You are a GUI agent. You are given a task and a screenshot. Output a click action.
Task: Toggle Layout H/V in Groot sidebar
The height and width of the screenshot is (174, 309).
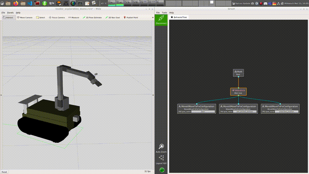[x=161, y=160]
